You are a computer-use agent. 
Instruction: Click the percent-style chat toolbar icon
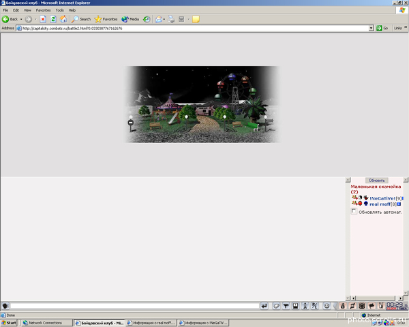(x=314, y=306)
